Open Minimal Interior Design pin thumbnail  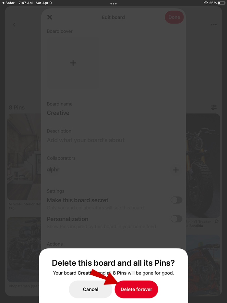coord(24,157)
